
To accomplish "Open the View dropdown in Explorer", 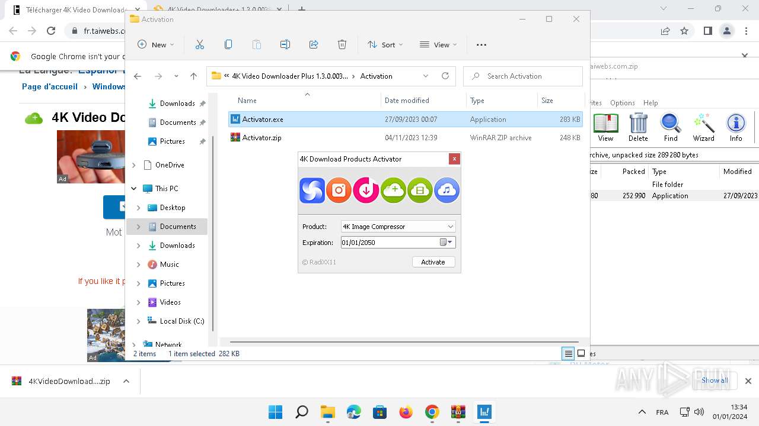I will click(438, 44).
